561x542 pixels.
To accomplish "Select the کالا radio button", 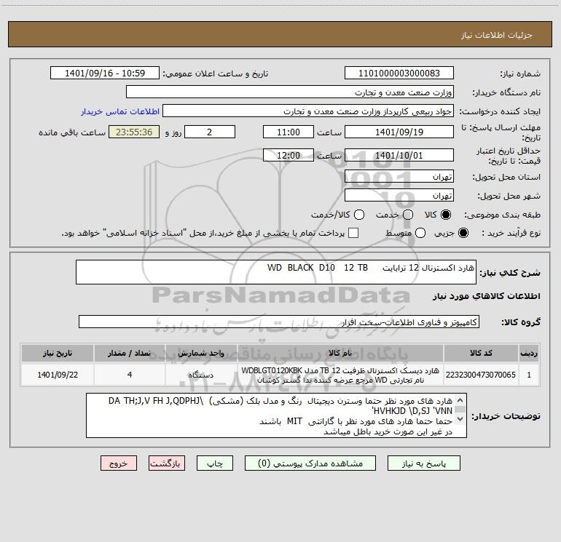I will point(446,215).
